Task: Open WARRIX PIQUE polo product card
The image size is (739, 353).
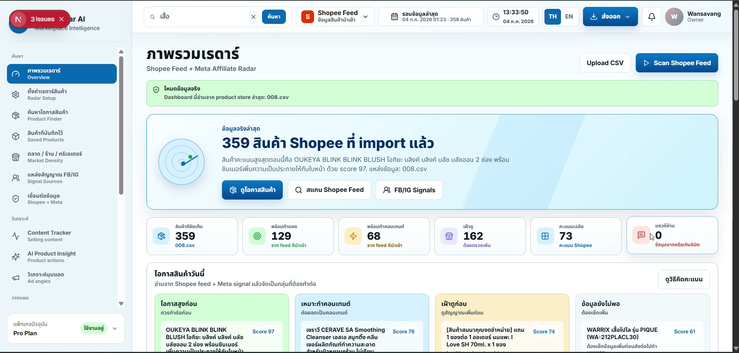Action: coord(643,337)
